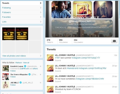Screen dimensions: 120x94
Task: Expand the I'm back at it tweet
Action: pos(58,71)
